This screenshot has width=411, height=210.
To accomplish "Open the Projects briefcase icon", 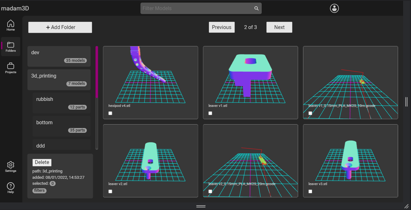I will click(10, 67).
